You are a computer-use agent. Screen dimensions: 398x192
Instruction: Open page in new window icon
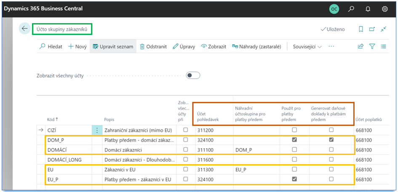pyautogui.click(x=372, y=29)
